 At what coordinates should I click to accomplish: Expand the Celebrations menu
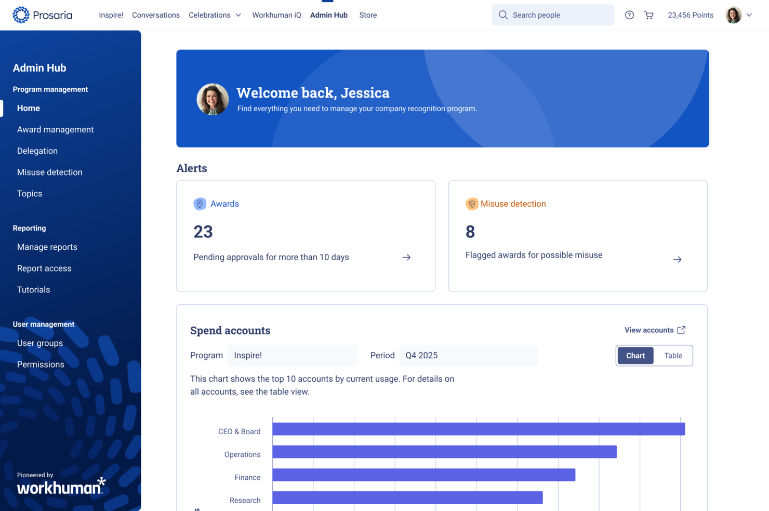(215, 15)
